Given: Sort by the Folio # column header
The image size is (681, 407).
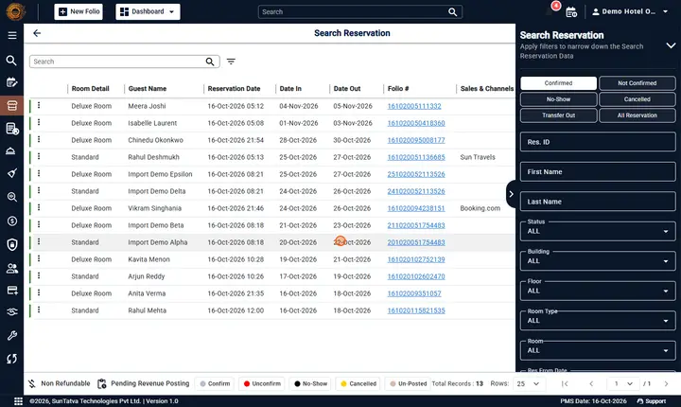Looking at the screenshot, I should pyautogui.click(x=398, y=89).
